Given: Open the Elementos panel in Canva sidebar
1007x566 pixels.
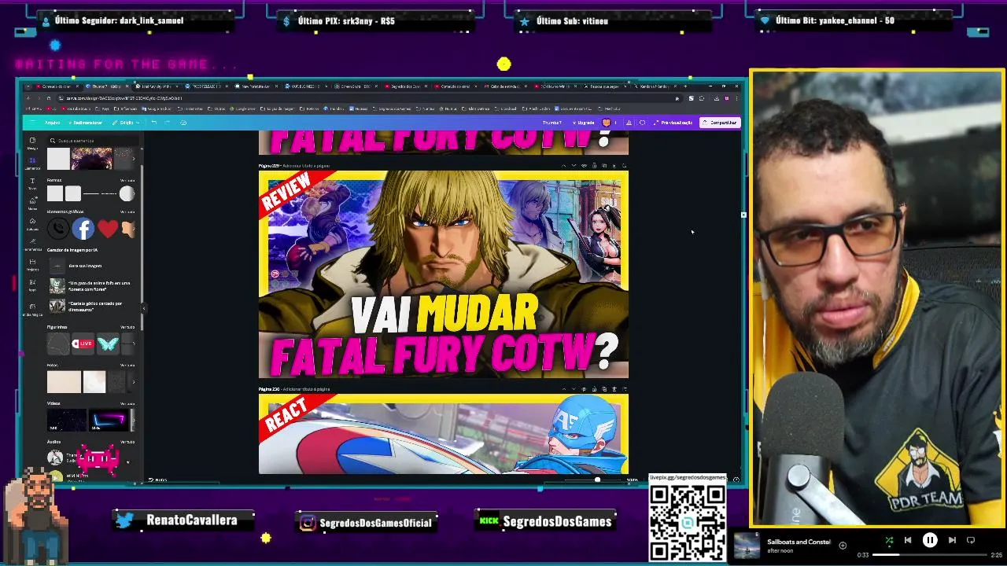Looking at the screenshot, I should [x=32, y=163].
